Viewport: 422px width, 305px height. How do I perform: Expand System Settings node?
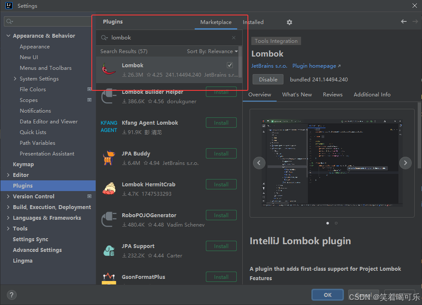click(x=15, y=78)
